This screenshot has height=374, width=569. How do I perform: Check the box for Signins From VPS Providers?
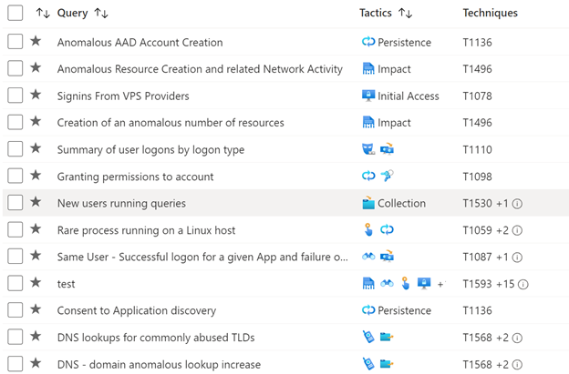coord(16,96)
